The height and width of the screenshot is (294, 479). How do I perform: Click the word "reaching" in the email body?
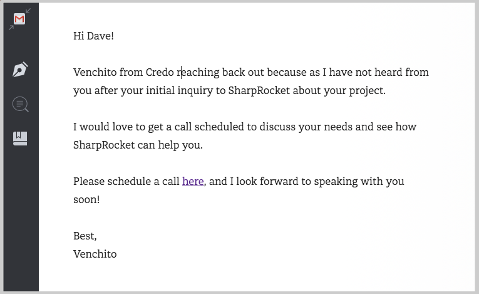tap(198, 73)
